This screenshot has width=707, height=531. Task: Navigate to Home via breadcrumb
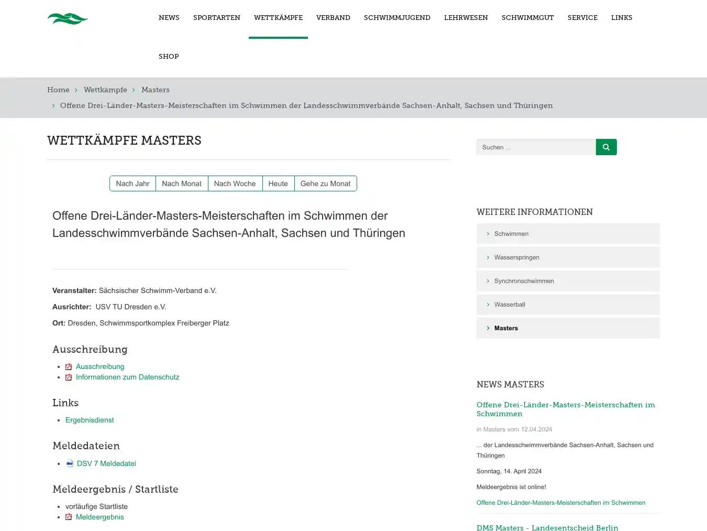tap(58, 90)
